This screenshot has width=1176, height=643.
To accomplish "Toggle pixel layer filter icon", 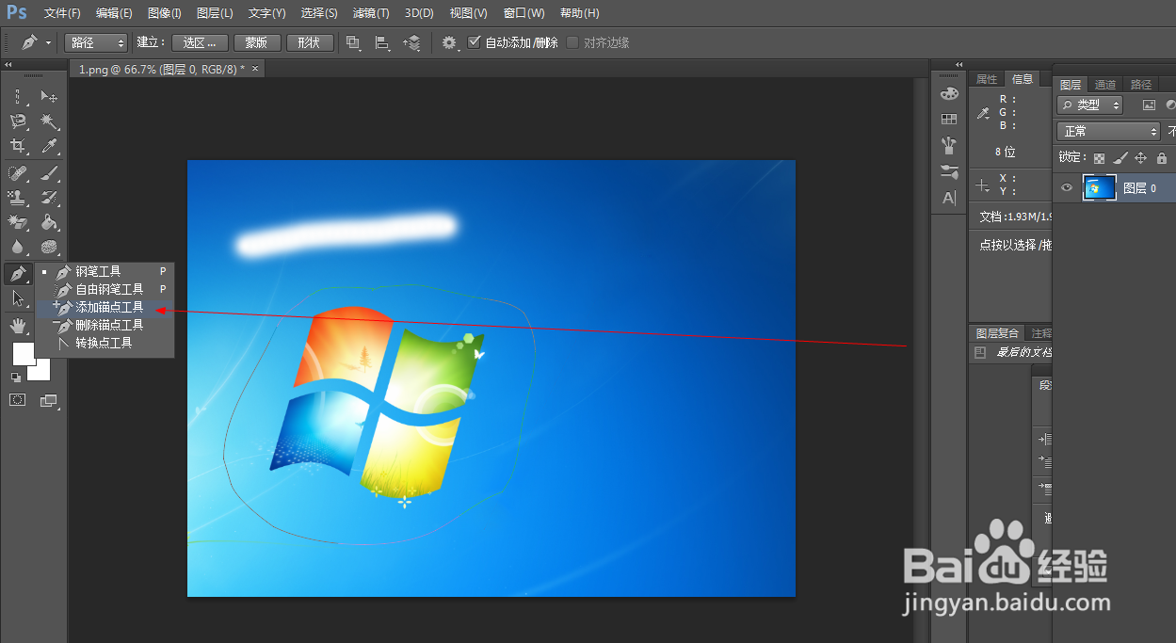I will pyautogui.click(x=1148, y=105).
